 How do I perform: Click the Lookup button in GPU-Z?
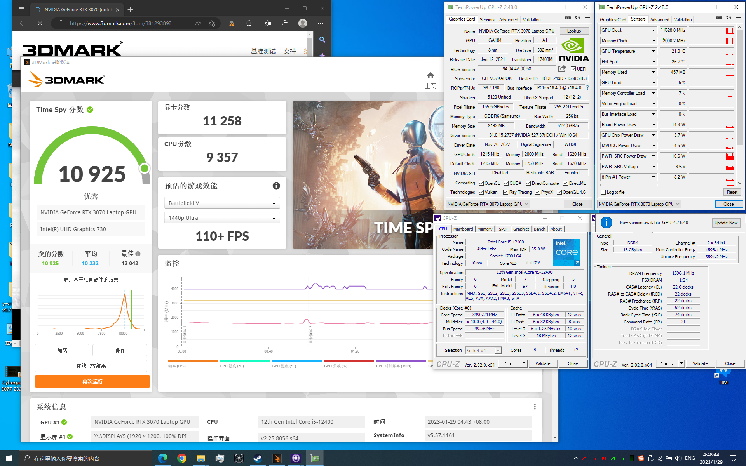point(574,31)
